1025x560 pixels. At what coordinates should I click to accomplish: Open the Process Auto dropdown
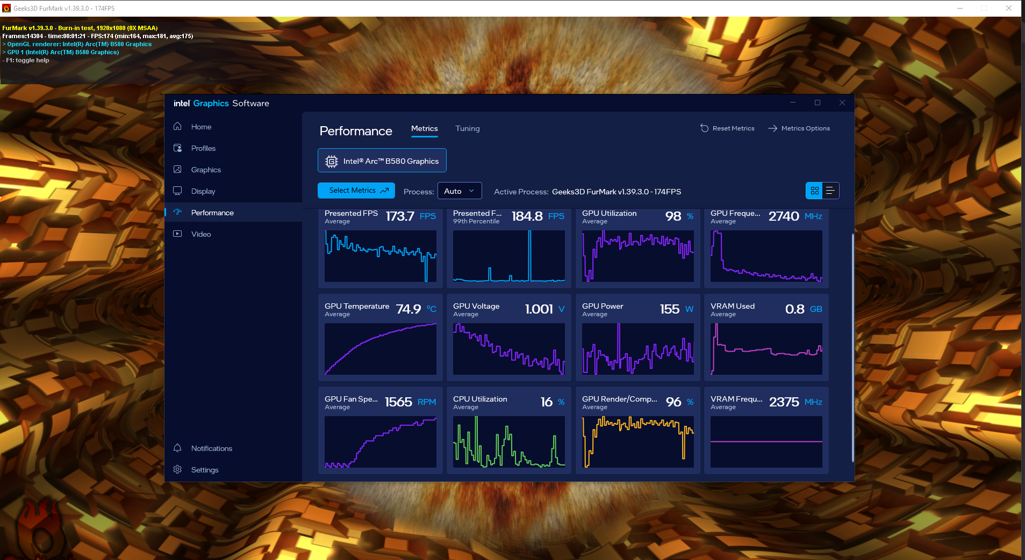tap(460, 191)
